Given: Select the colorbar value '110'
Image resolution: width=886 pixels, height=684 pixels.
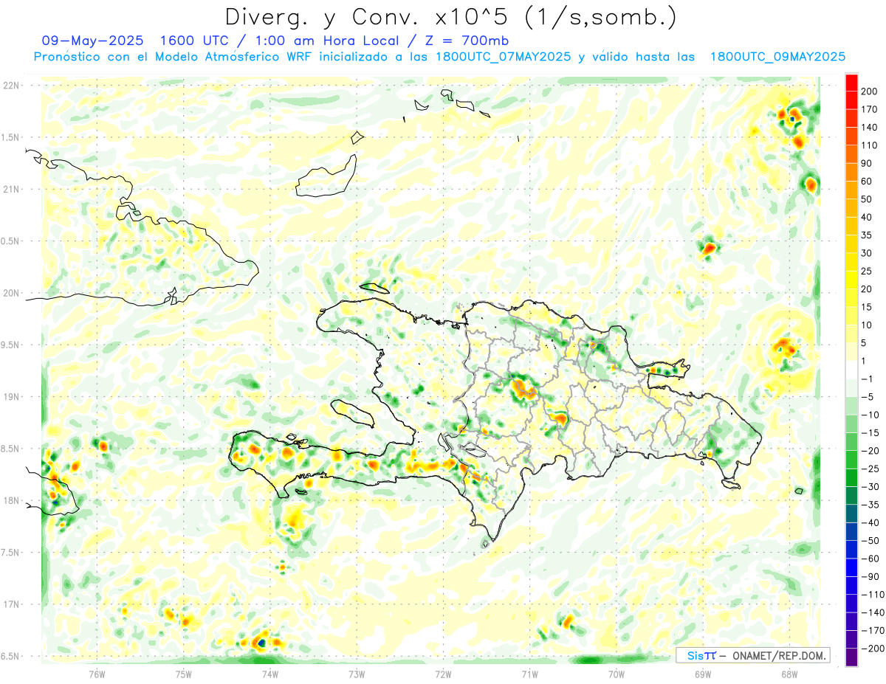Looking at the screenshot, I should 868,145.
